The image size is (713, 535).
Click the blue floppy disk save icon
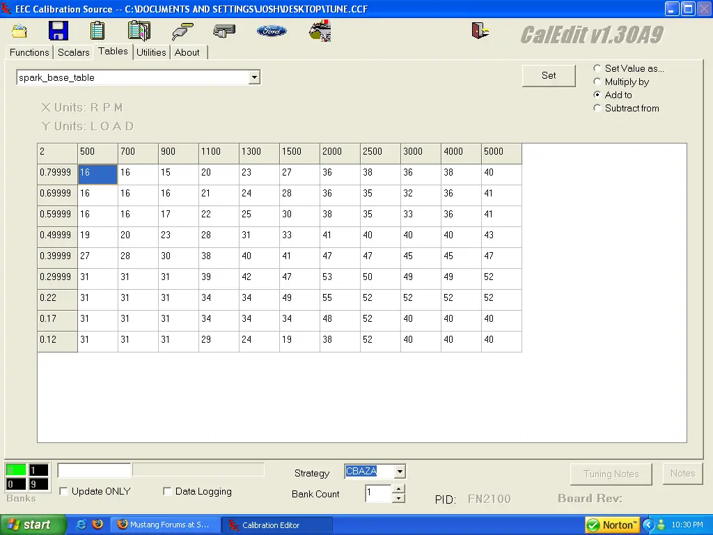(x=58, y=31)
